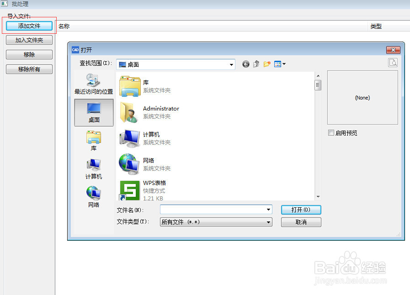The height and width of the screenshot is (295, 410).
Task: Go up one level with the folder-up icon
Action: click(256, 64)
